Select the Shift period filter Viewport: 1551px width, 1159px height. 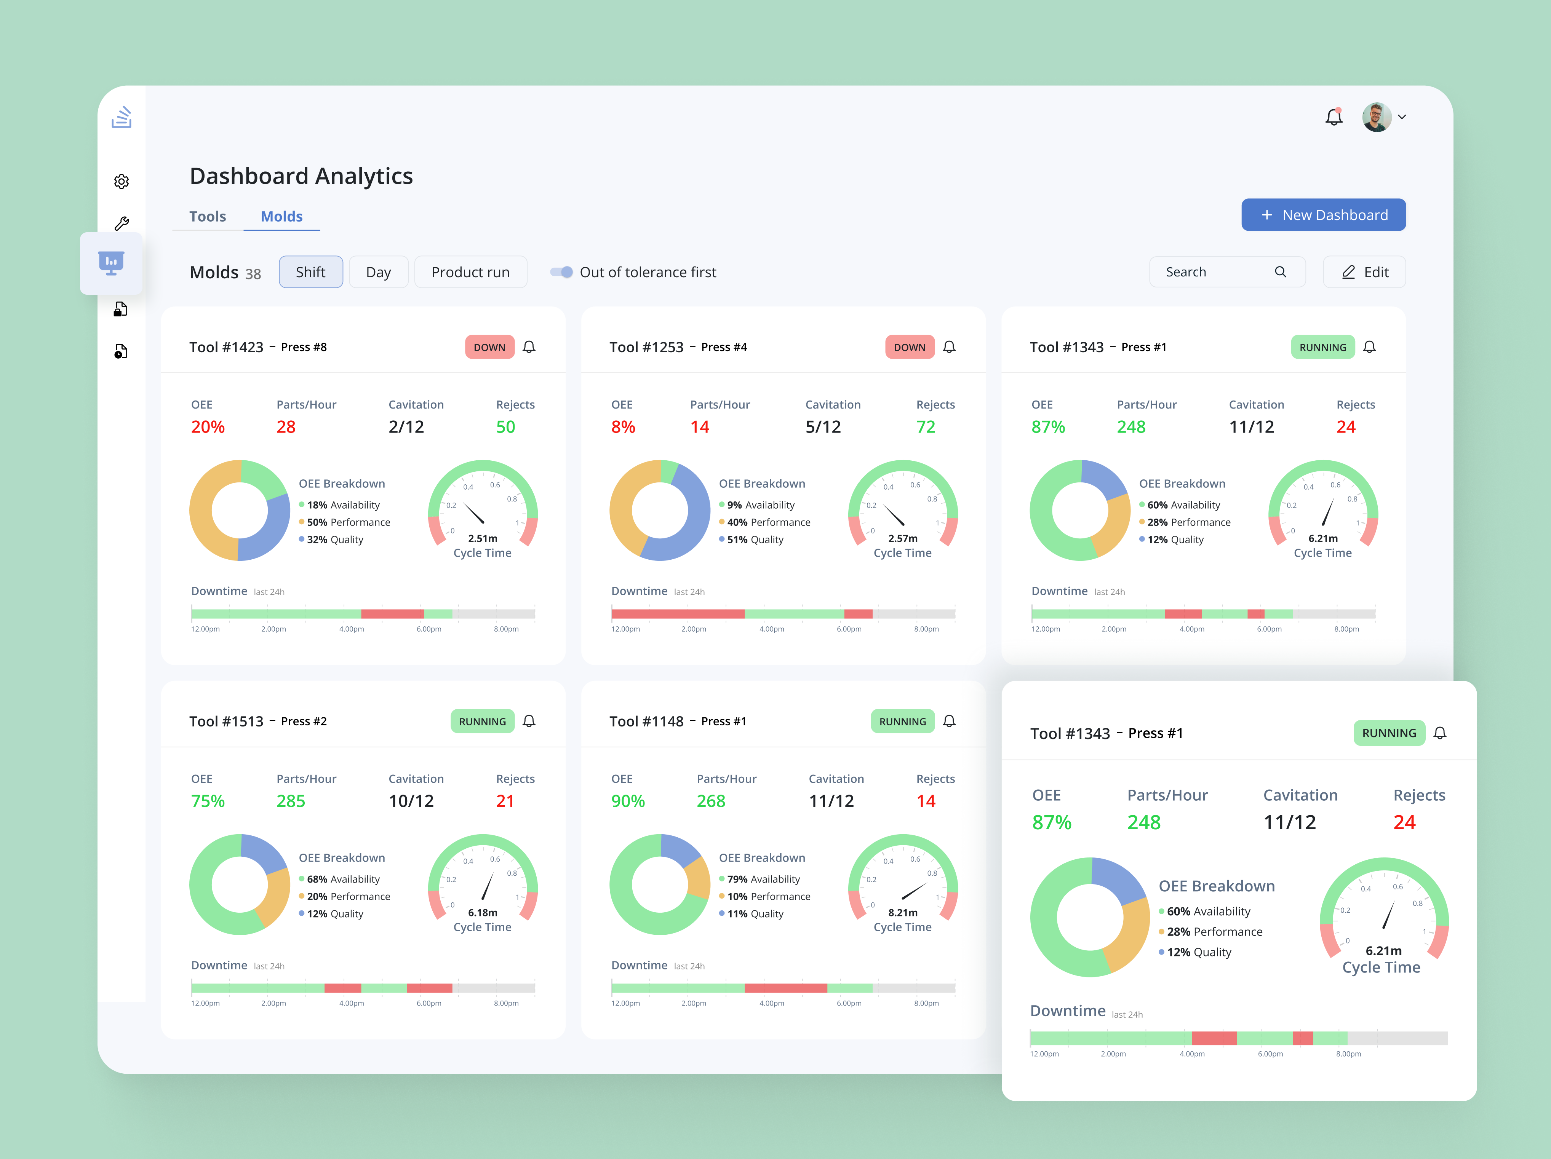(311, 272)
